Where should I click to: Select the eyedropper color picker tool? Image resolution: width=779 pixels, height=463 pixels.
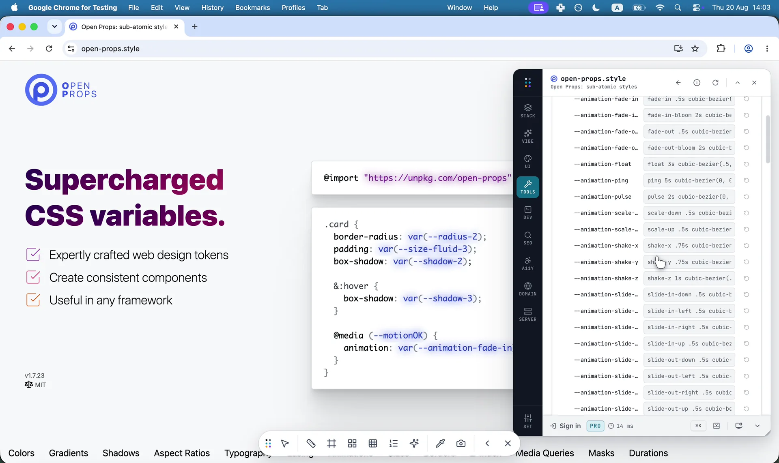pyautogui.click(x=440, y=443)
